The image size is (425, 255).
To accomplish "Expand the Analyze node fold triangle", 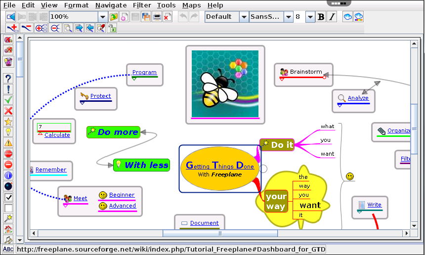I will 340,105.
